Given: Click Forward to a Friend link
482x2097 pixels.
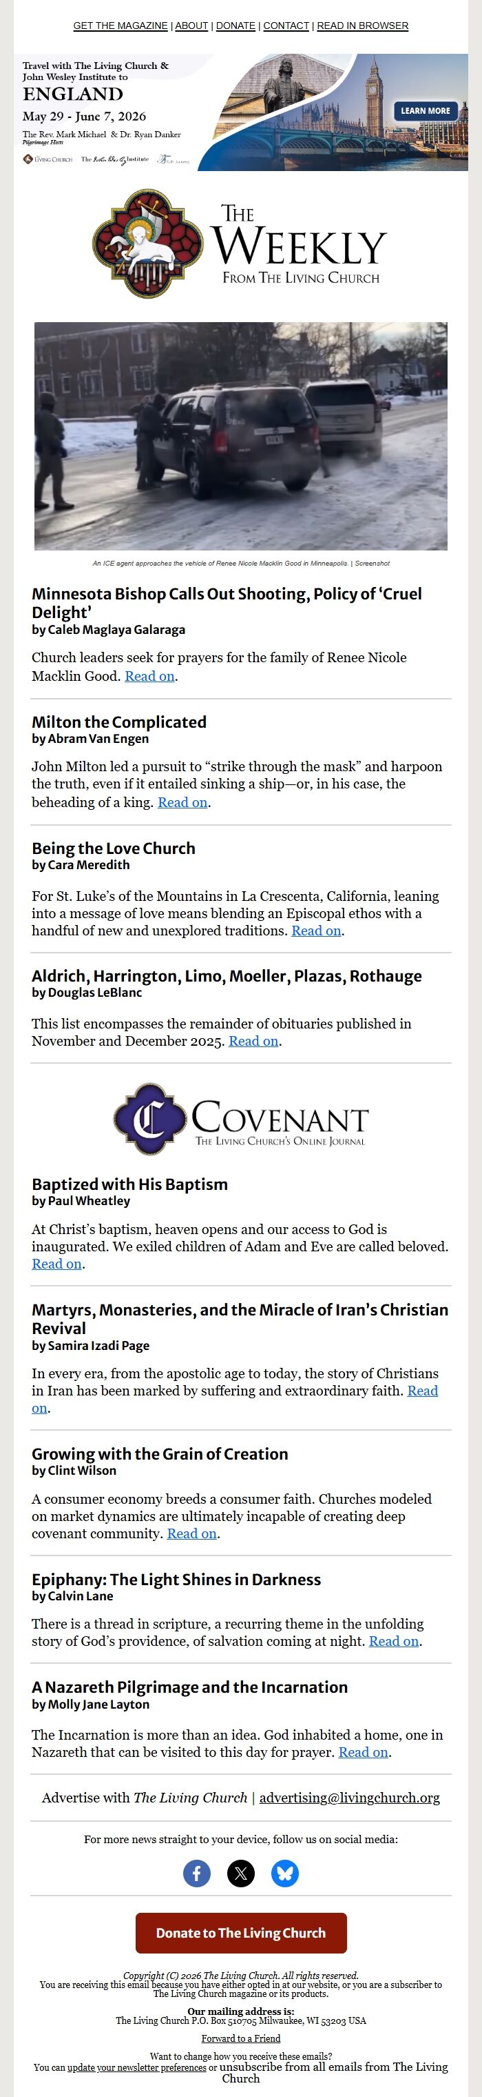Looking at the screenshot, I should tap(240, 2038).
